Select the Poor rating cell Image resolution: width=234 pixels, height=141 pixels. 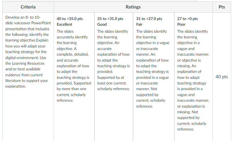click(x=193, y=77)
